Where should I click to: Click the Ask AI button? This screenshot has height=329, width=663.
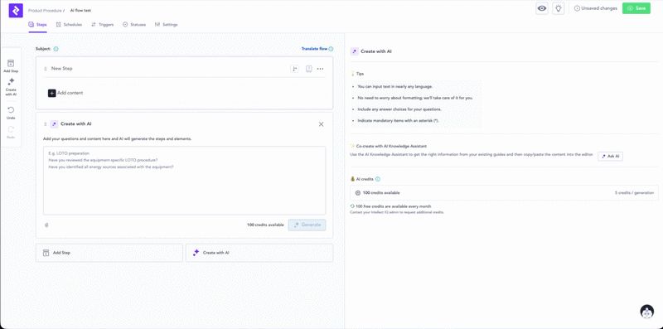coord(610,156)
